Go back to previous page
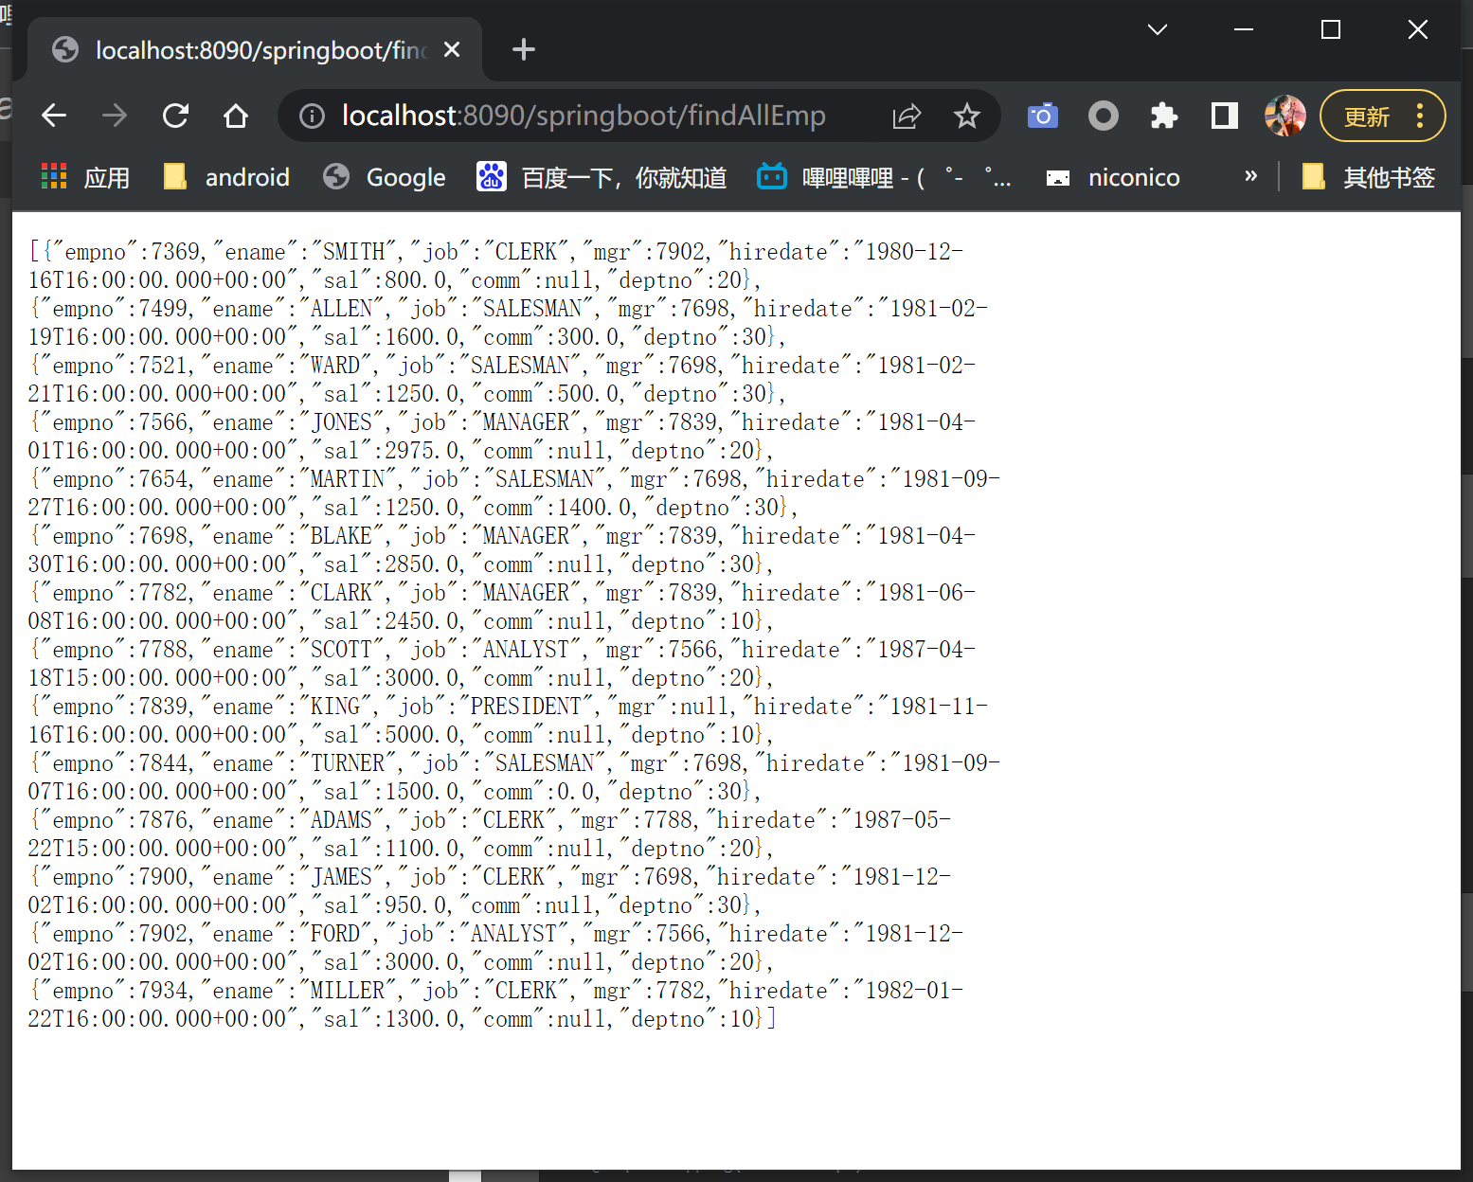The image size is (1473, 1182). (x=54, y=116)
